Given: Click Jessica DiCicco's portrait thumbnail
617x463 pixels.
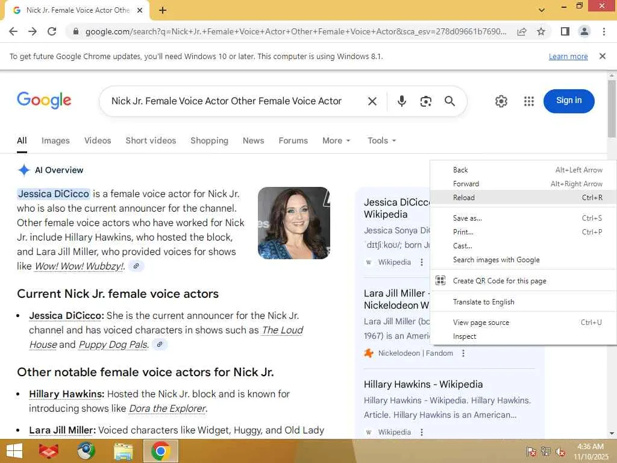Looking at the screenshot, I should point(293,223).
